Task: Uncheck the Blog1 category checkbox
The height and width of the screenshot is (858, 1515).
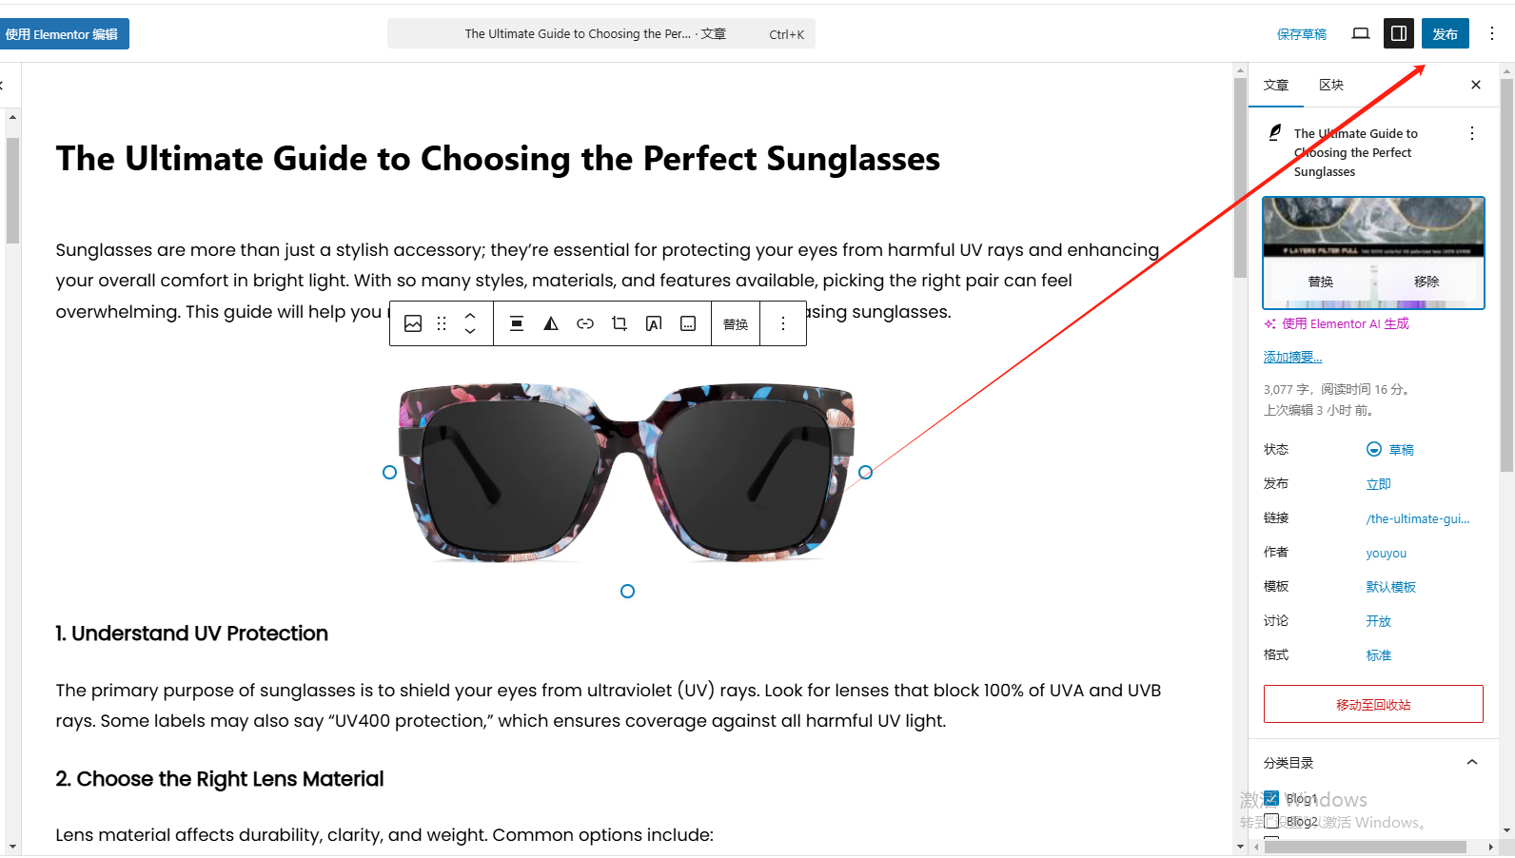Action: [x=1271, y=798]
